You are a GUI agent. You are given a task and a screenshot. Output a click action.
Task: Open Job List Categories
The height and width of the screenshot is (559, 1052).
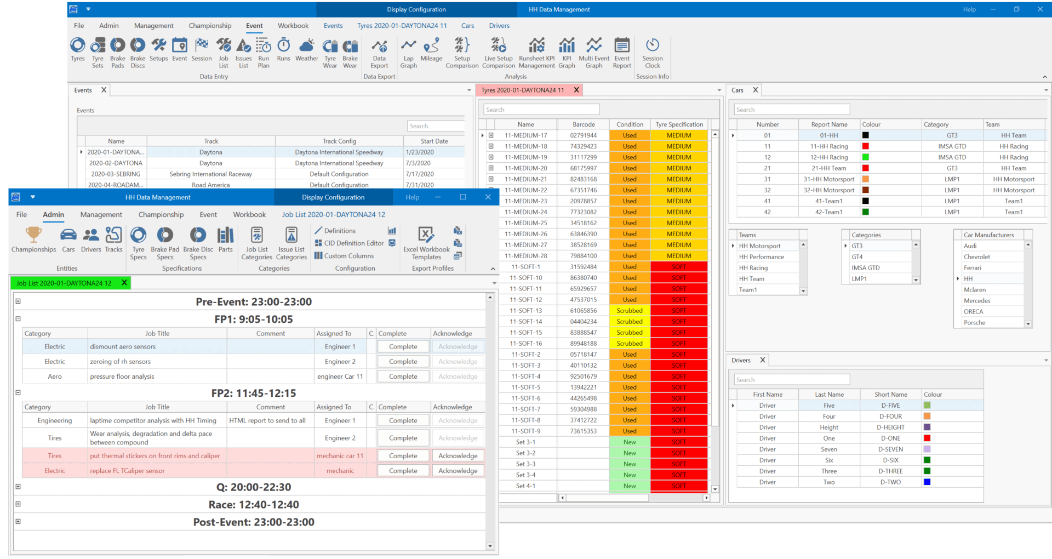click(256, 243)
